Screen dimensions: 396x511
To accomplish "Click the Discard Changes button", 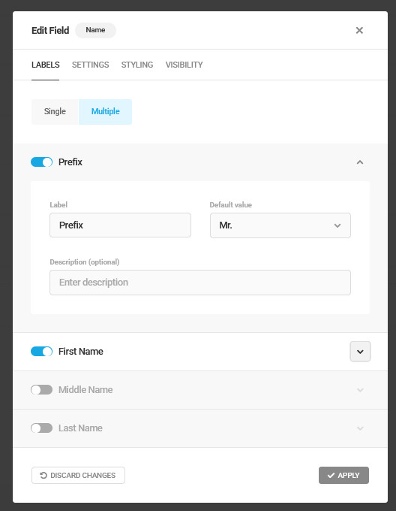I will tap(78, 476).
